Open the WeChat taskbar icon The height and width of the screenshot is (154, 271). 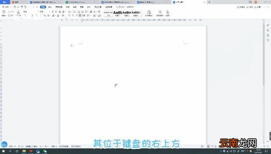pyautogui.click(x=45, y=151)
